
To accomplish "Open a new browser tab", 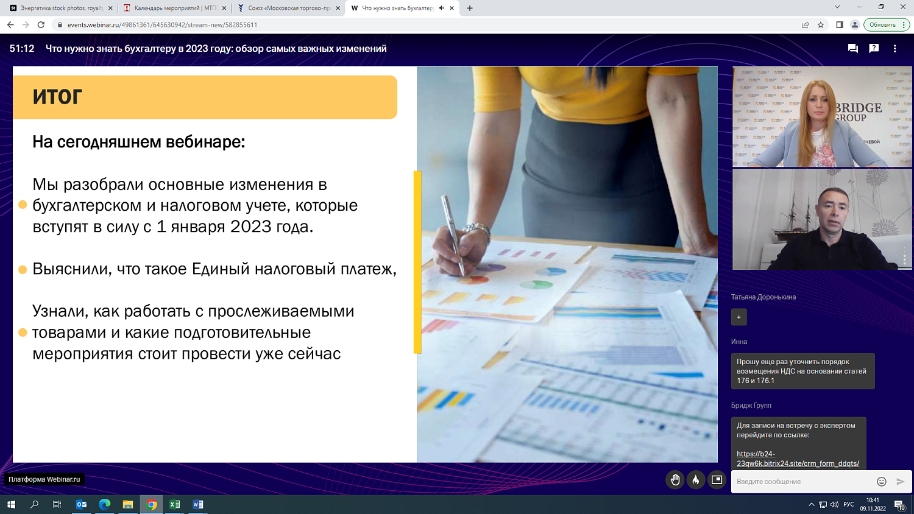I will (x=470, y=8).
